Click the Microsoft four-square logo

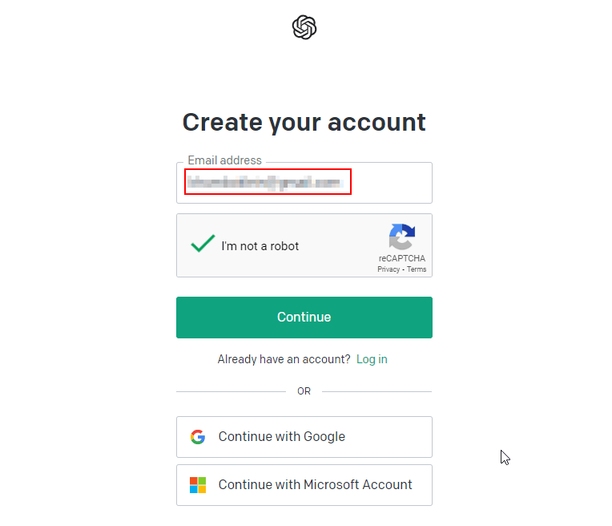coord(198,485)
